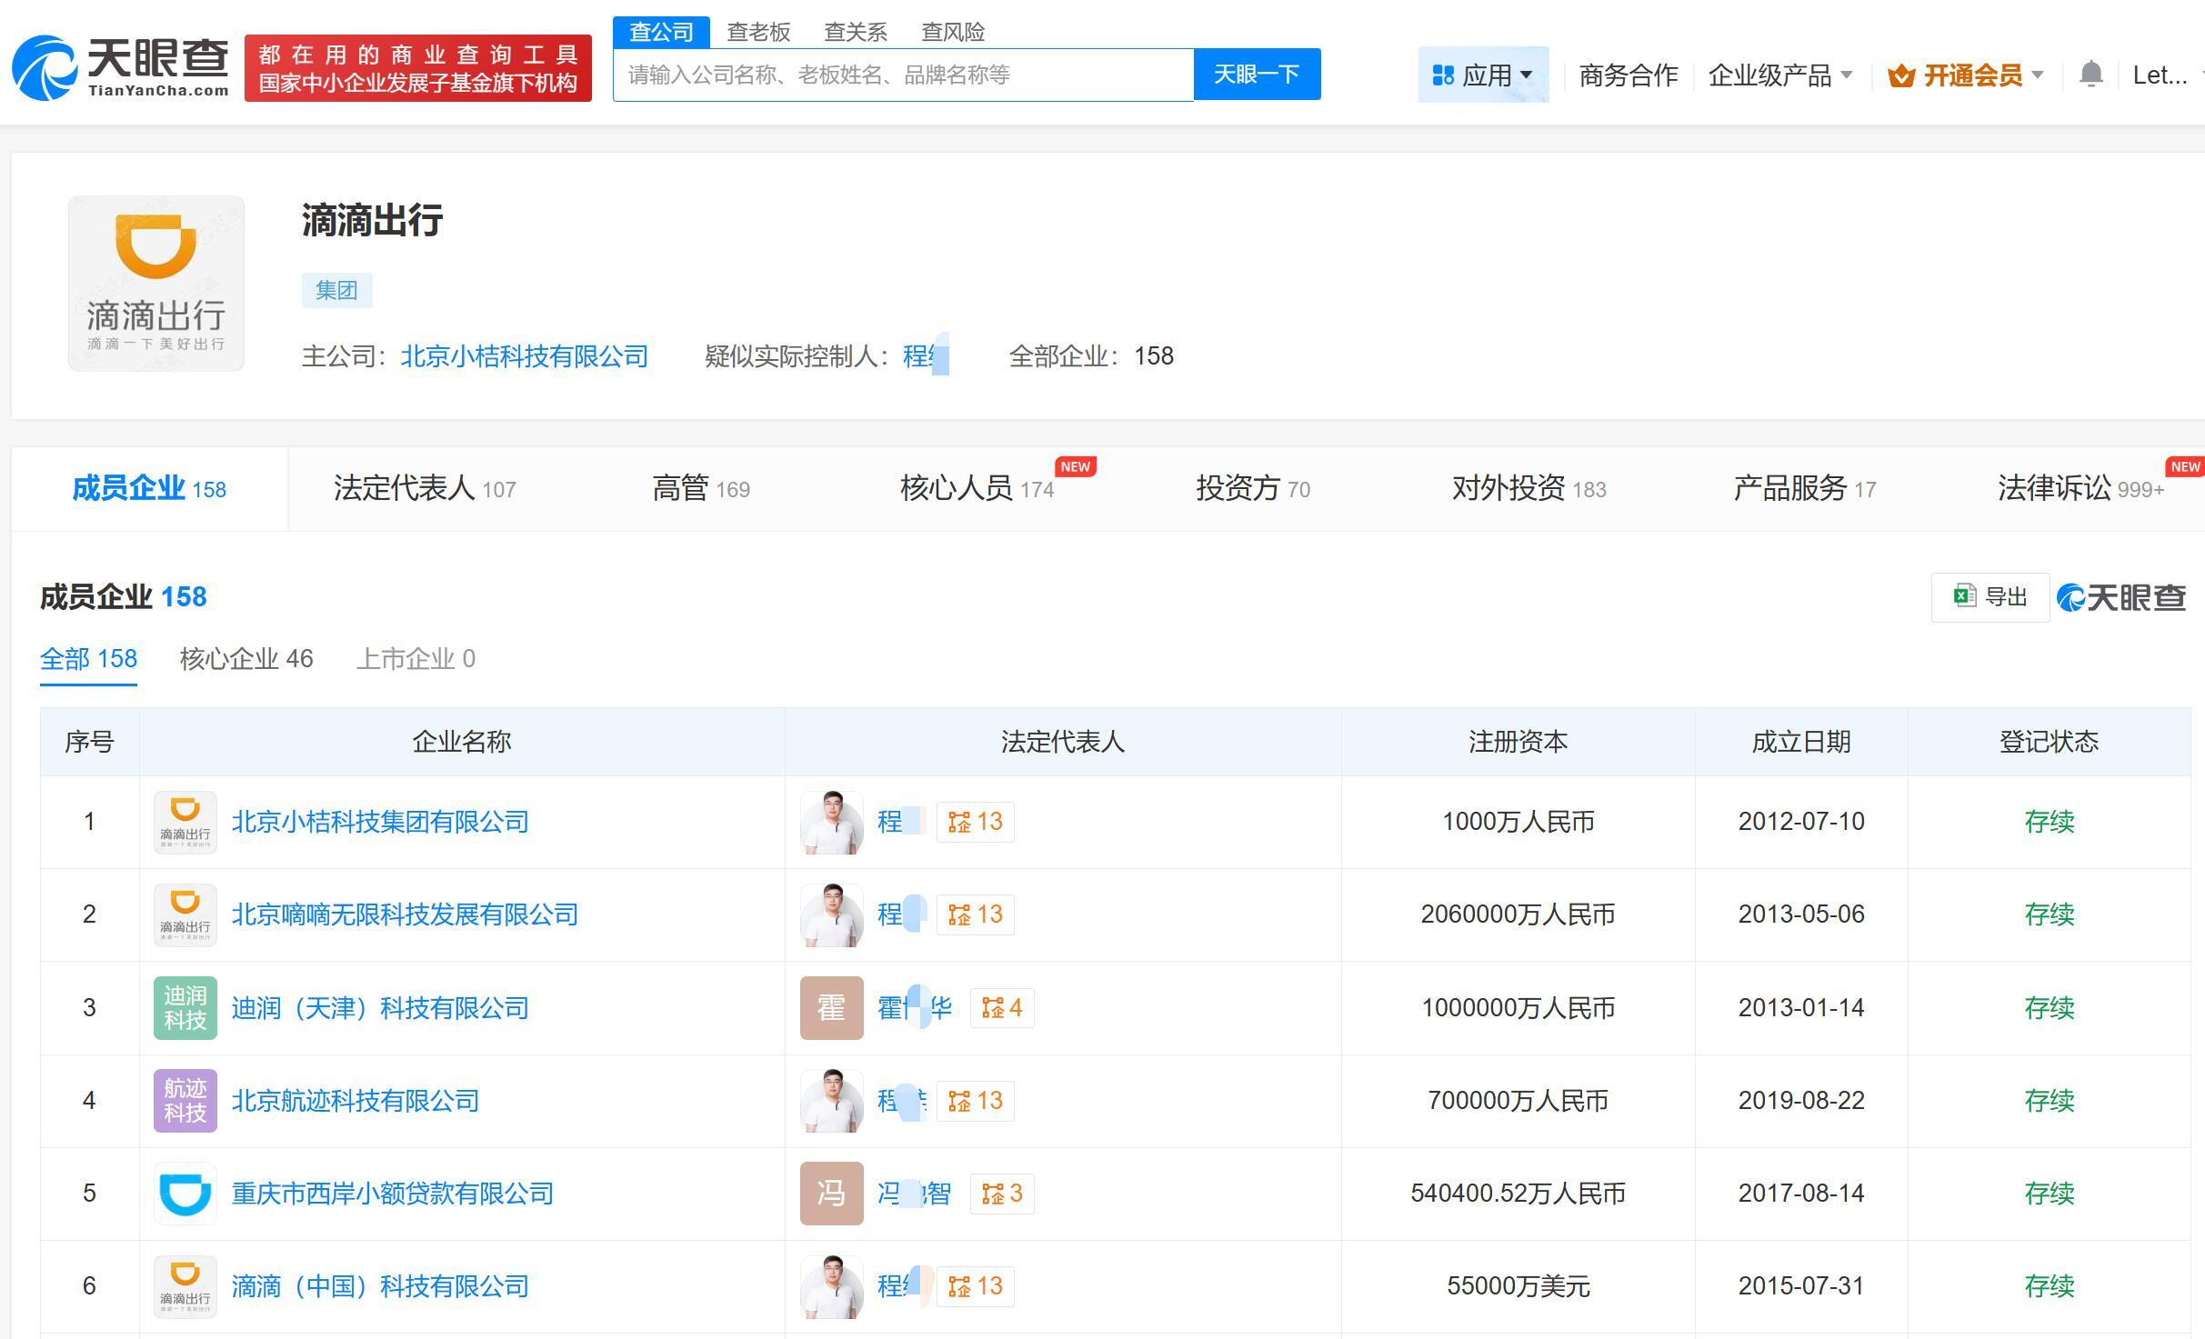Image resolution: width=2205 pixels, height=1339 pixels.
Task: Open the TianYanCha home logo
Action: (x=120, y=68)
